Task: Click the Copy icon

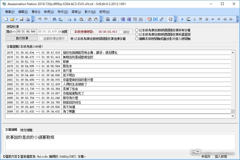Action: [69, 19]
